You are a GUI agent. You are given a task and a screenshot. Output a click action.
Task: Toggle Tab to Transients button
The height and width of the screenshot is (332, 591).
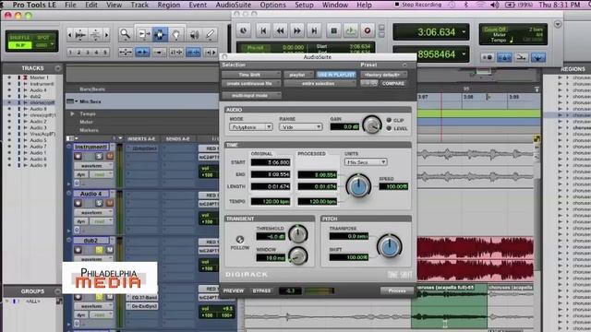point(142,53)
